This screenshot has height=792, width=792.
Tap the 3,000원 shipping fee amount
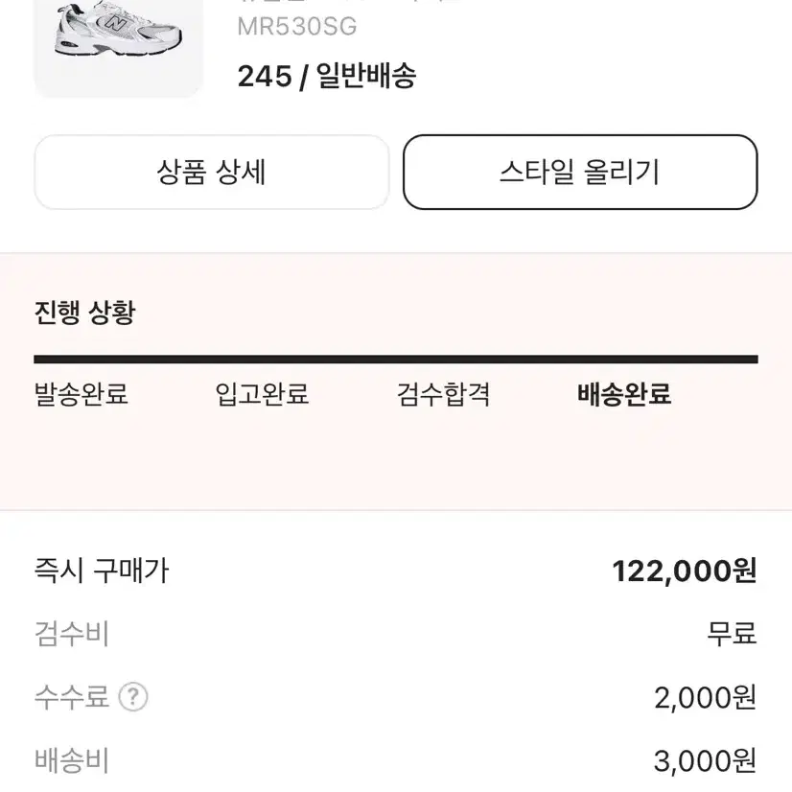click(x=705, y=761)
